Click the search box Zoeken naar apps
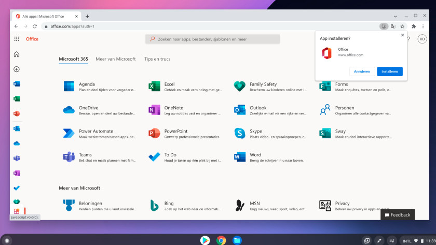Viewport: 436px width, 245px height. pyautogui.click(x=212, y=39)
